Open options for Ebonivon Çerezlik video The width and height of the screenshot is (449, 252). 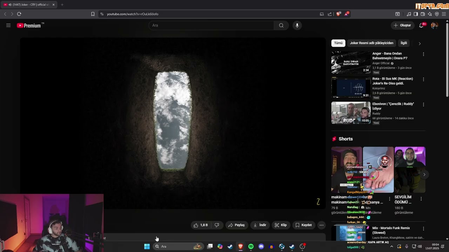(x=423, y=105)
